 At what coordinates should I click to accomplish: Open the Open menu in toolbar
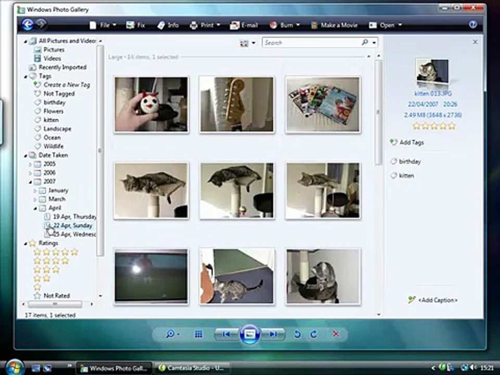385,25
